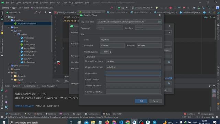Click the hammer Make Project icon

pos(111,8)
